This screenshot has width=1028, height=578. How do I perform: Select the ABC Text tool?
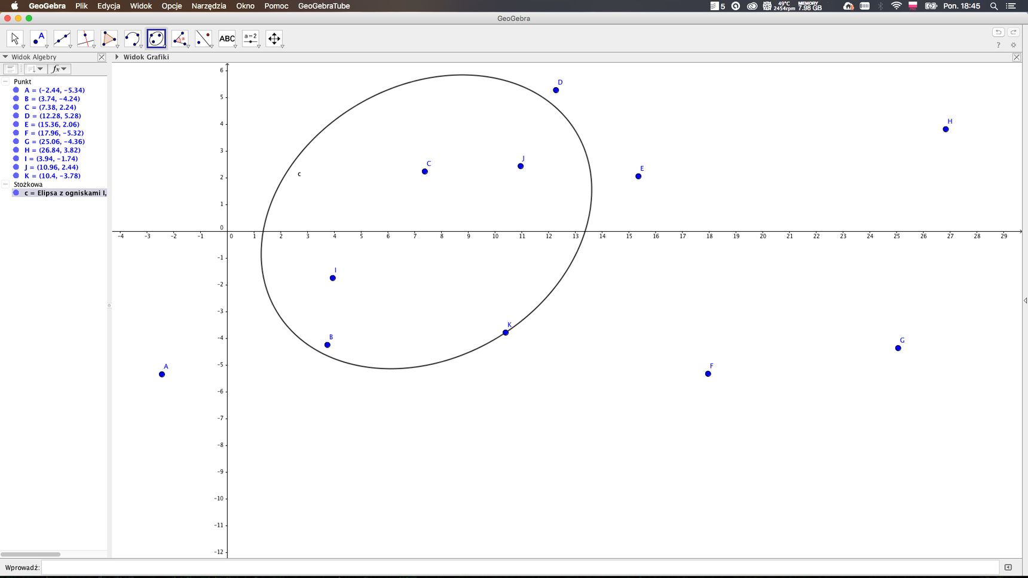(227, 39)
